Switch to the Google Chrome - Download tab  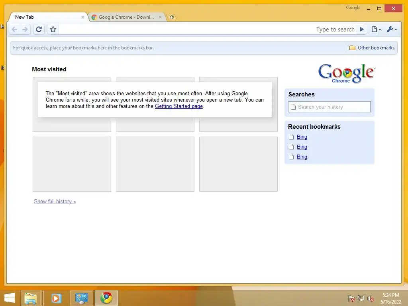click(126, 17)
